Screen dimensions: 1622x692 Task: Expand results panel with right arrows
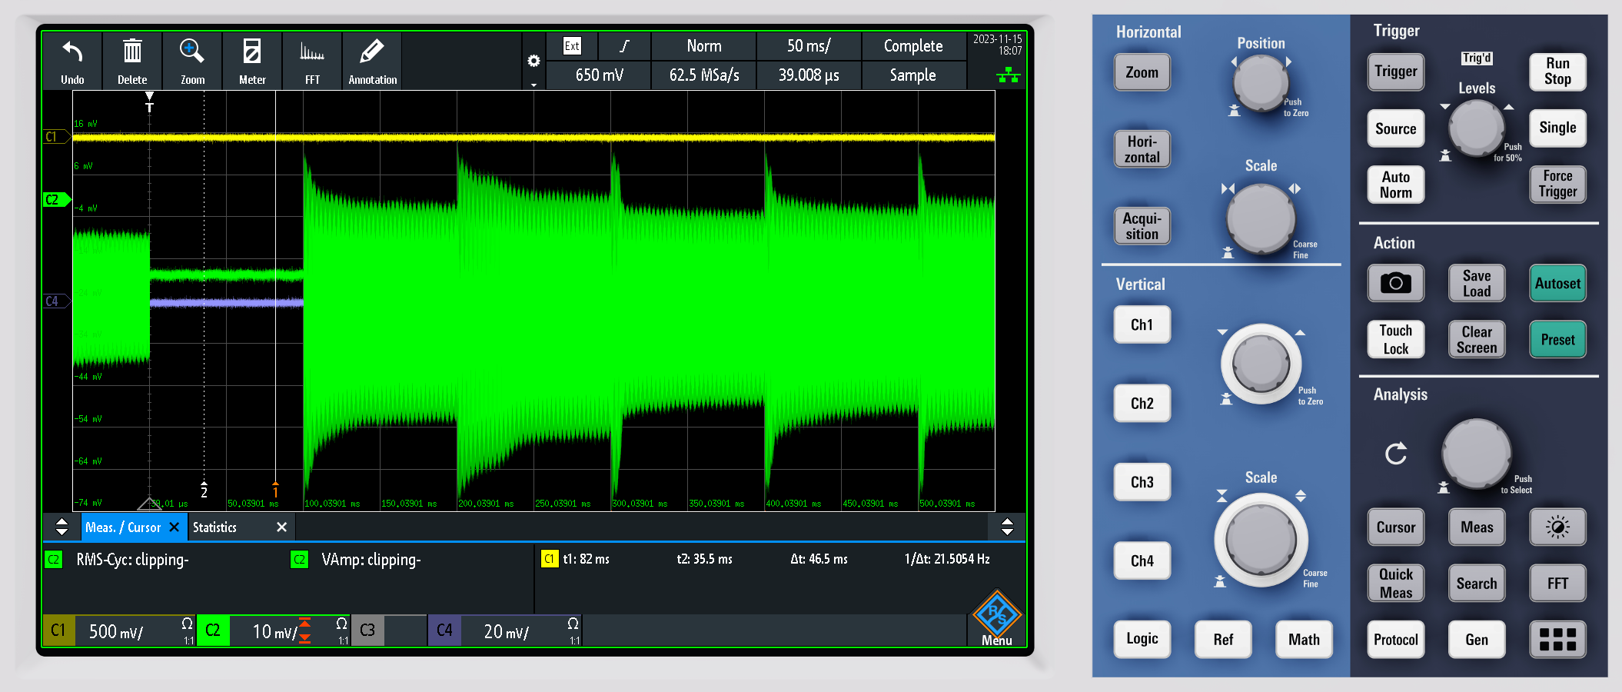coord(1007,527)
